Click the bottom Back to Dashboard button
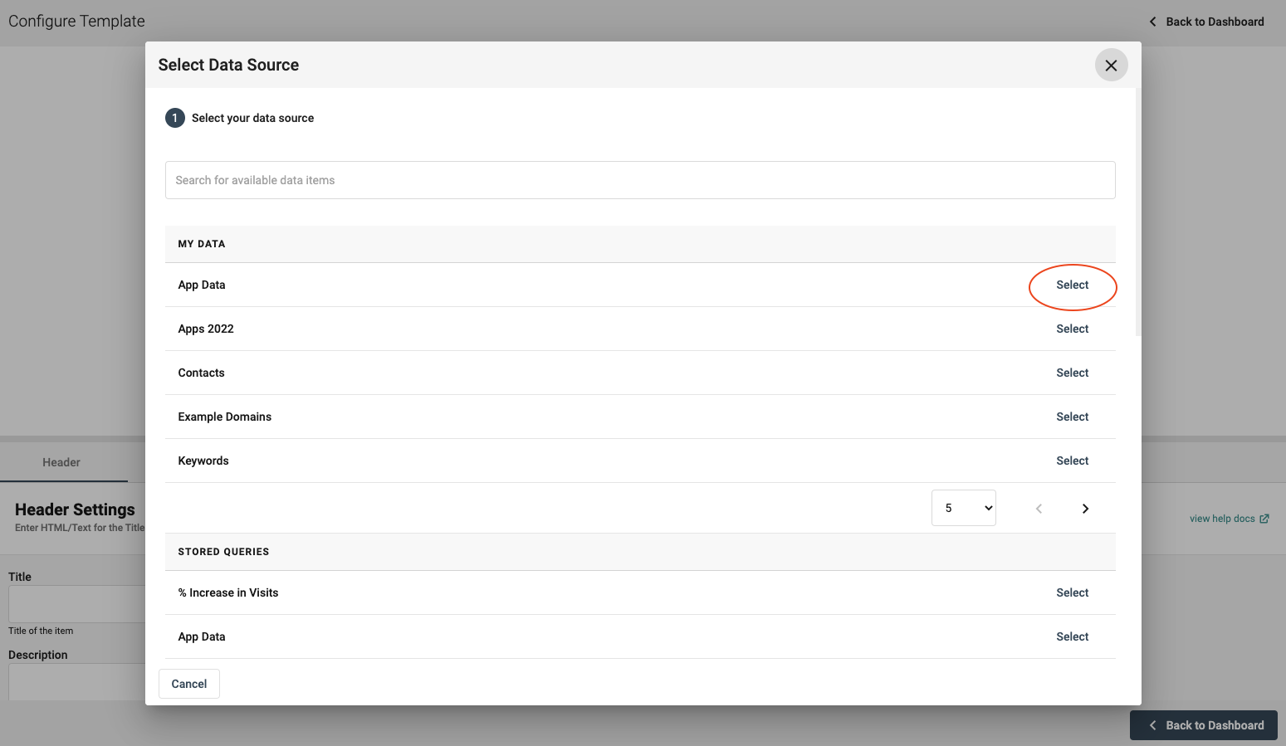 tap(1203, 725)
